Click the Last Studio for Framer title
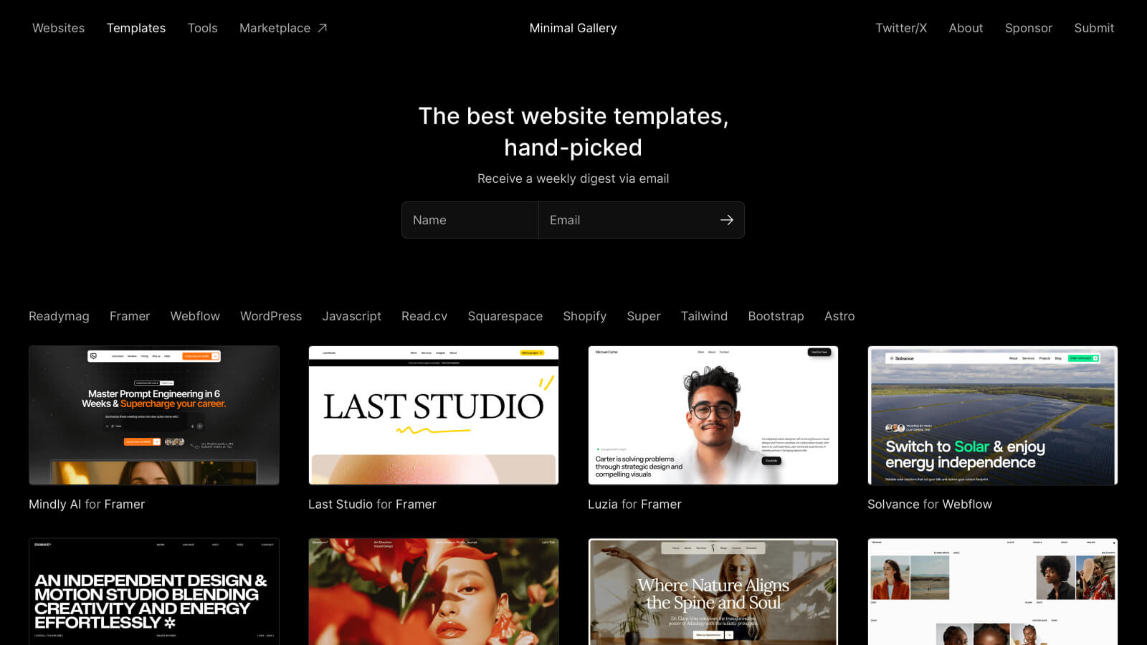1147x645 pixels. coord(372,504)
